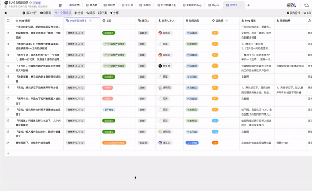This screenshot has height=191, width=312.
Task: Select row 14 by its row number cell
Action: [8, 33]
